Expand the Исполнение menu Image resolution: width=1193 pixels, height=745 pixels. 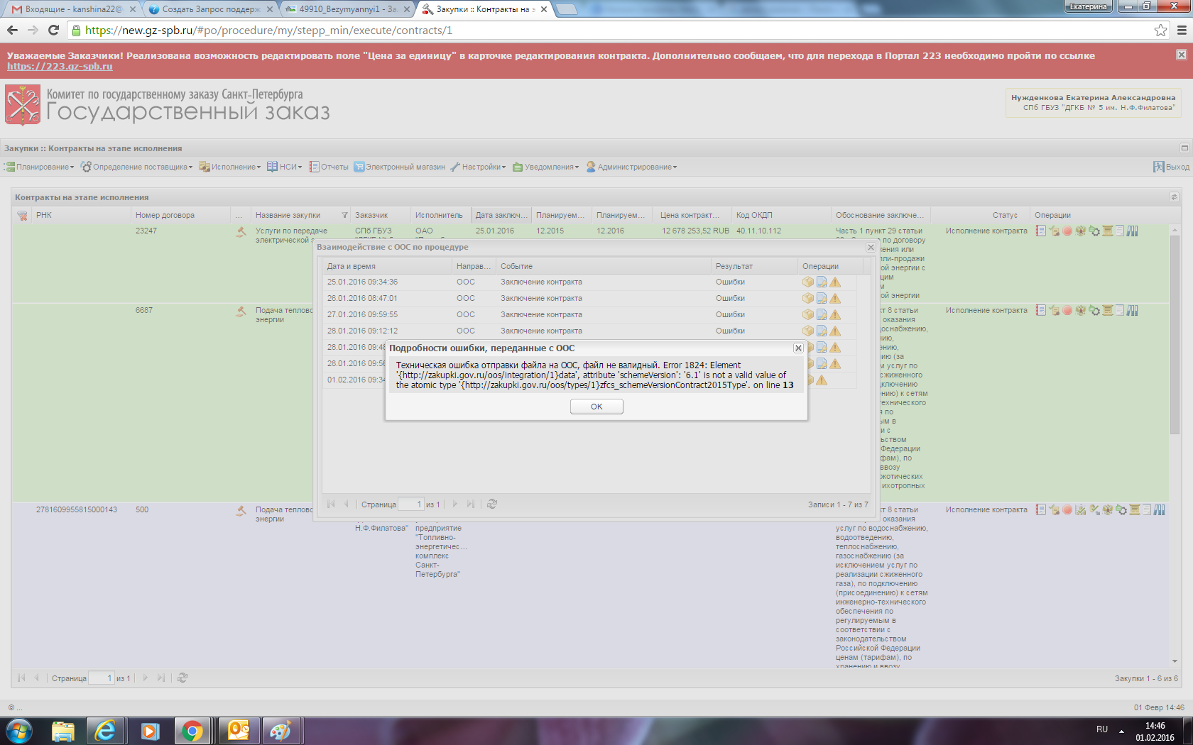coord(230,167)
